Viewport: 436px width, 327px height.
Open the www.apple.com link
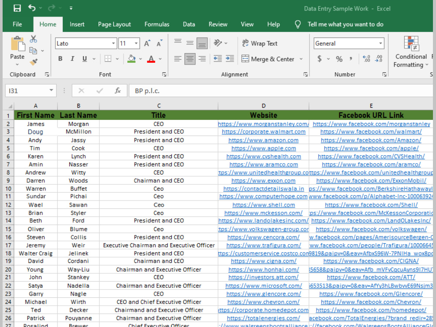(x=264, y=149)
